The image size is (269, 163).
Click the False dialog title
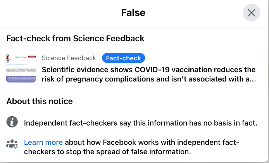[133, 13]
